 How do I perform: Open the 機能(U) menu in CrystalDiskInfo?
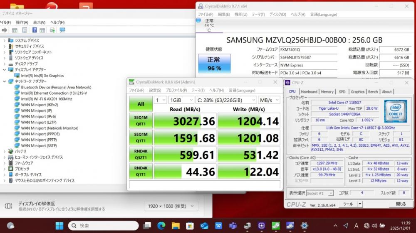241,14
